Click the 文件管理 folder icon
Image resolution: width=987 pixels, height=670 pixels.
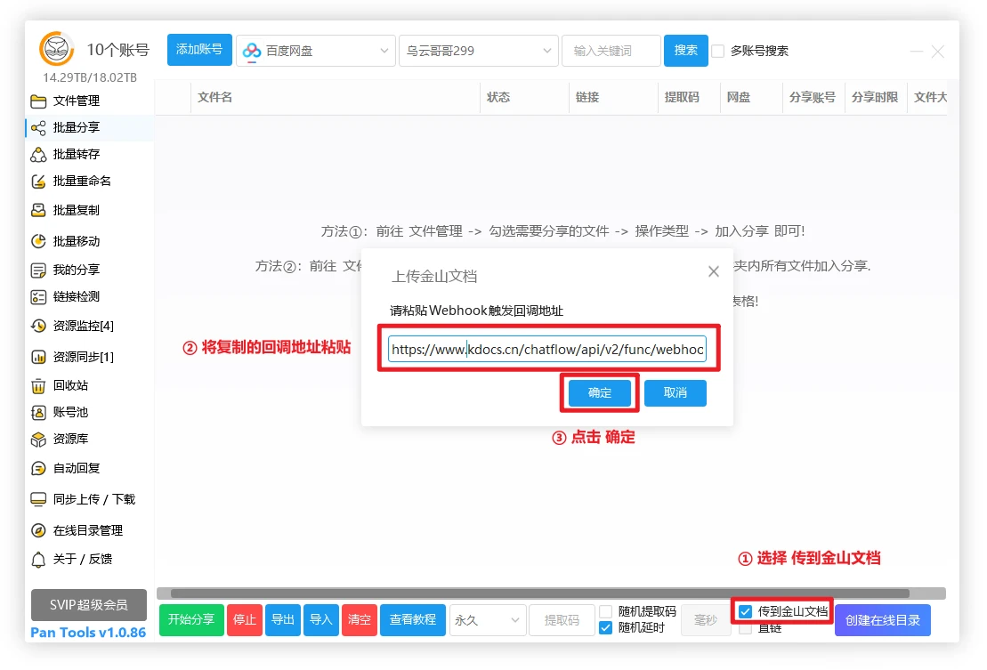38,101
